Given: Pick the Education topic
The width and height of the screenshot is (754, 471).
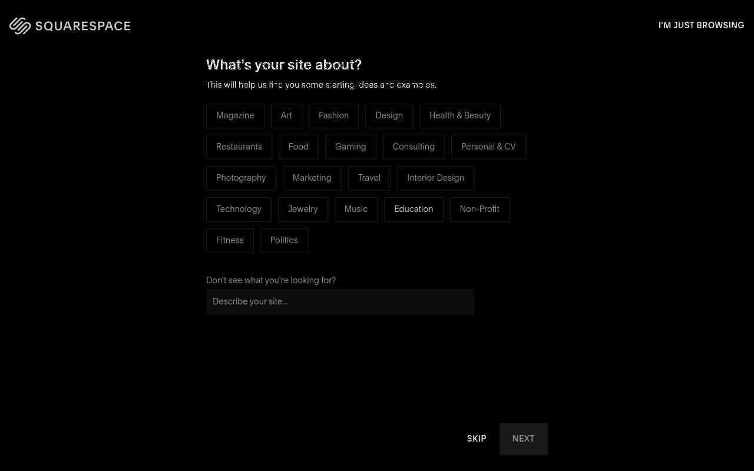Looking at the screenshot, I should pyautogui.click(x=414, y=210).
